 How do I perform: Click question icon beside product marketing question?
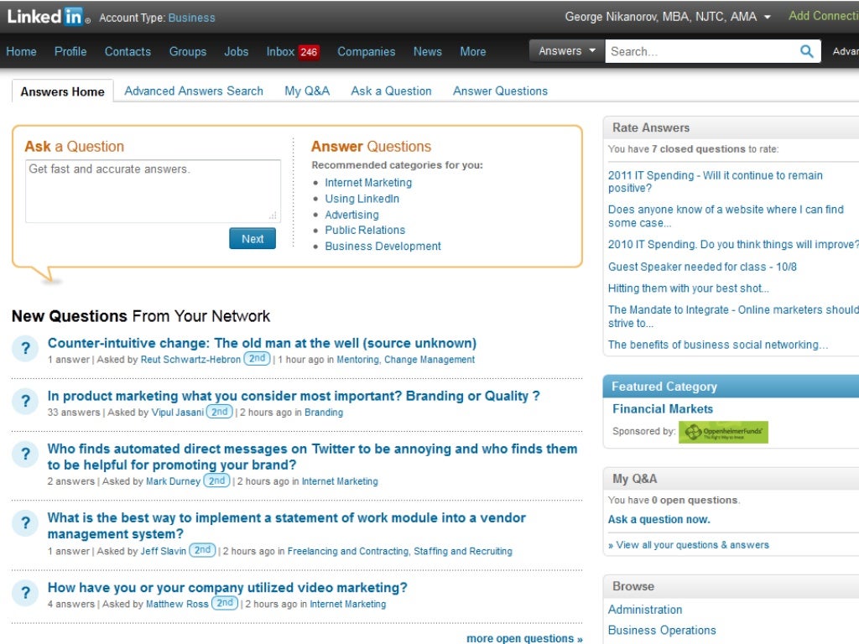coord(25,402)
